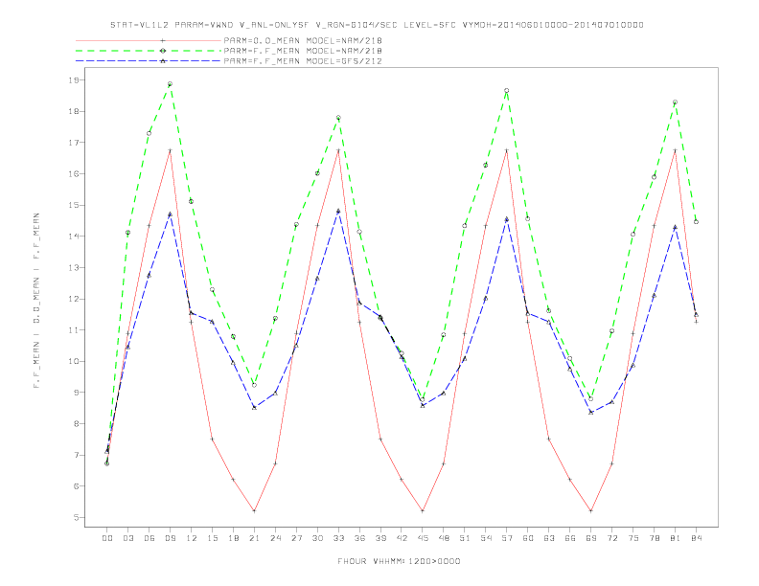This screenshot has height=586, width=759.
Task: Click x-axis tick label 33
Action: click(338, 538)
